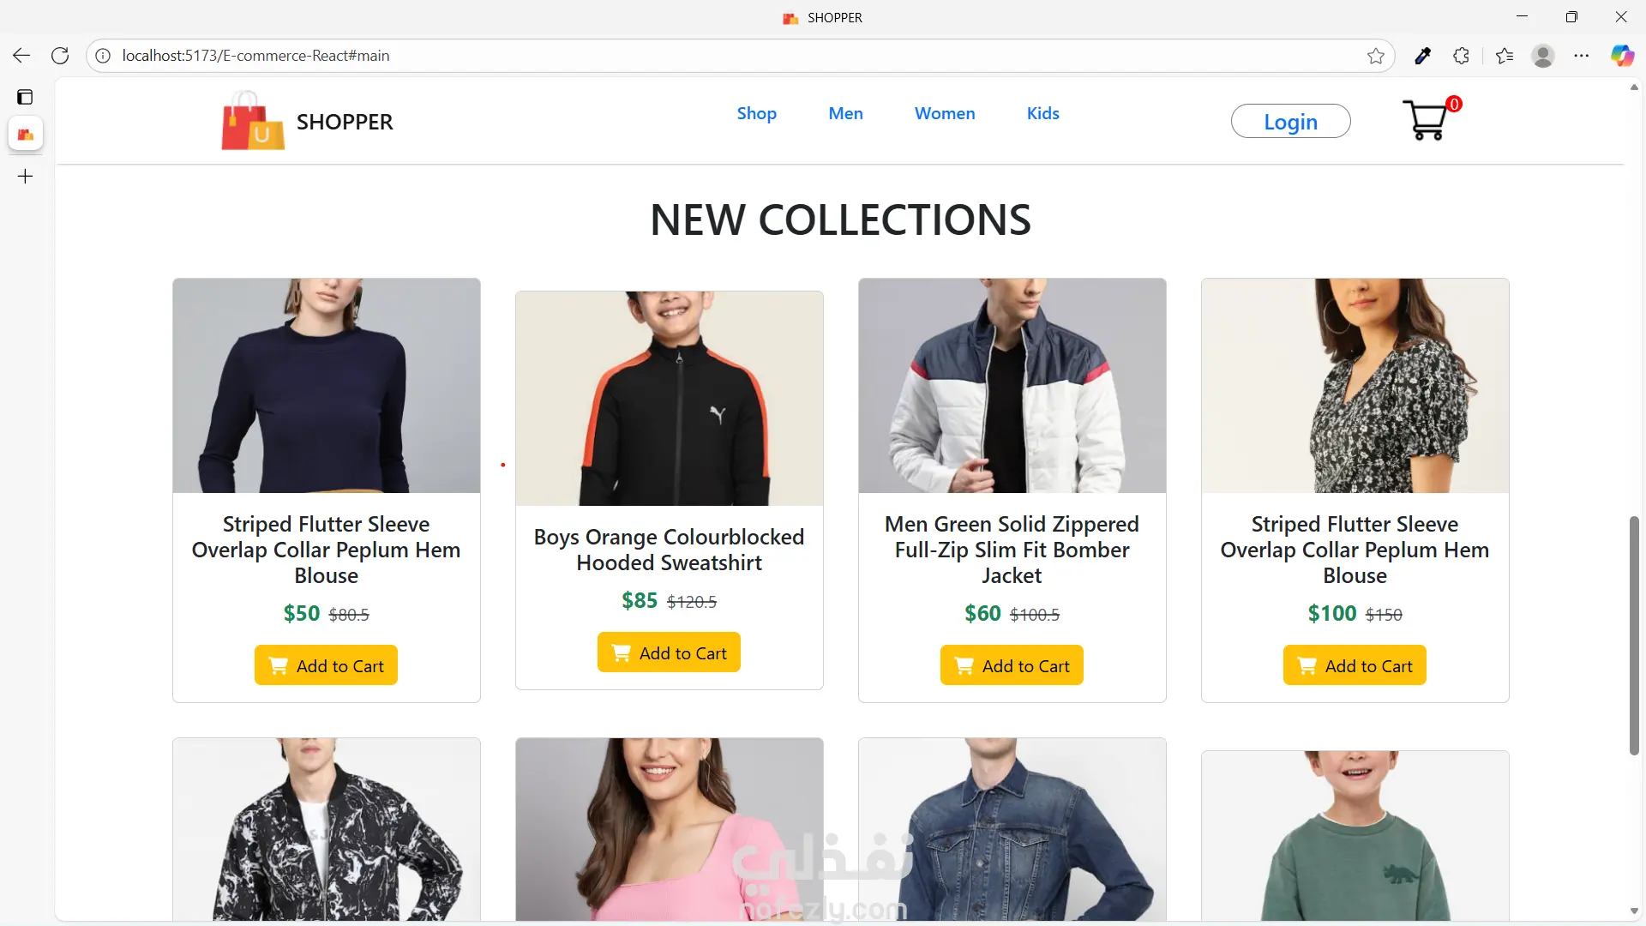Click the SHOPPER bag logo
Viewport: 1646px width, 926px height.
252,122
